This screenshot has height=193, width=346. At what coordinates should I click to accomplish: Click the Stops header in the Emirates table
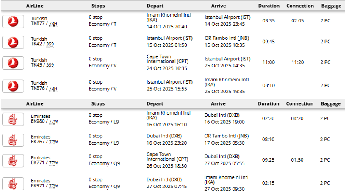point(98,103)
